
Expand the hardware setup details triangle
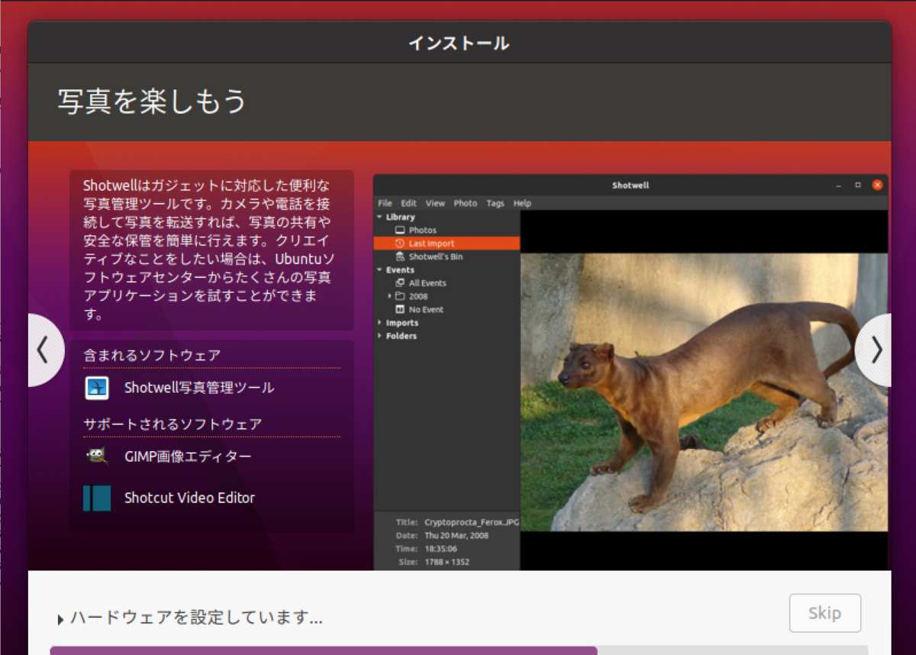[60, 620]
